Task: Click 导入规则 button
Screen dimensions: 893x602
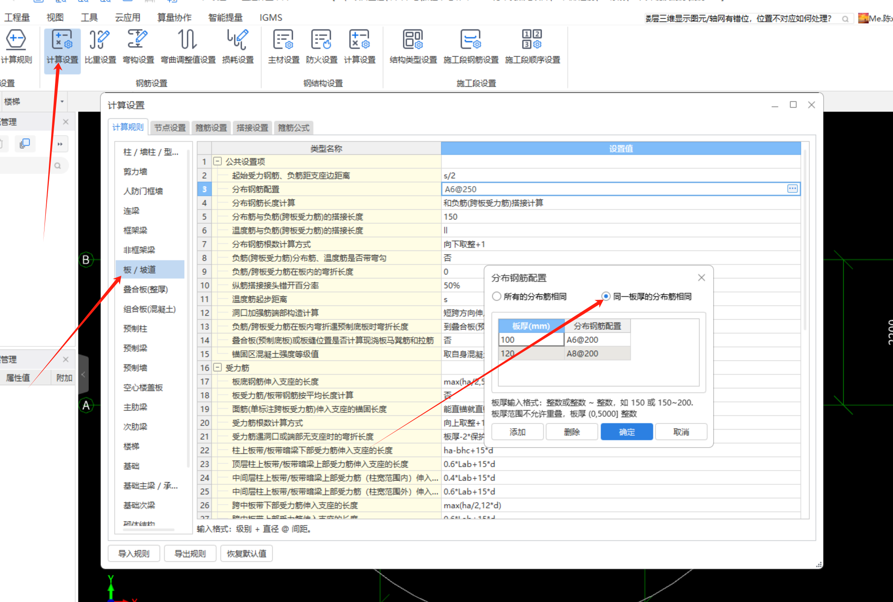Action: click(134, 554)
